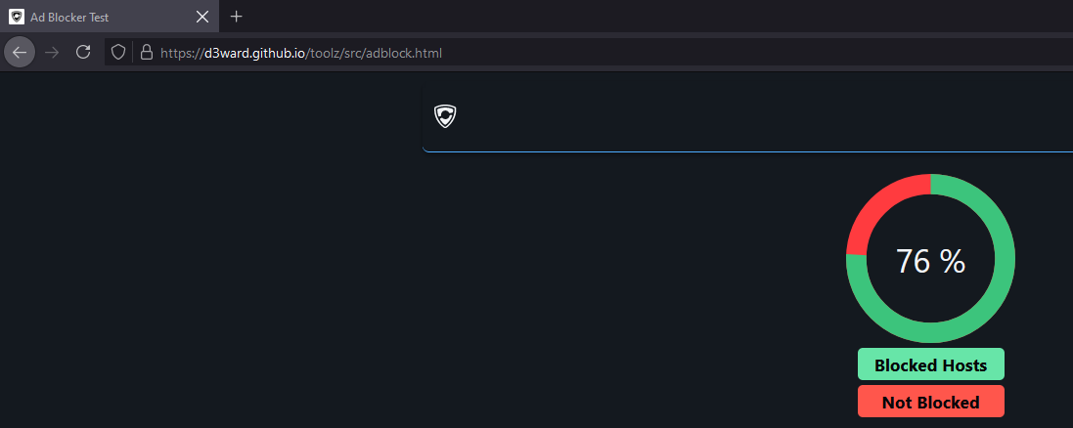The image size is (1073, 428).
Task: Go back to the previous page
Action: point(20,53)
